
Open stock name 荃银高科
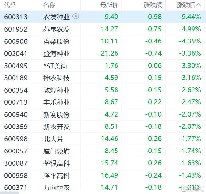[57, 163]
